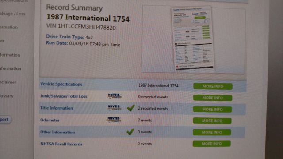Open MORE INFO for Title Information
This screenshot has height=159, width=283.
click(x=212, y=109)
